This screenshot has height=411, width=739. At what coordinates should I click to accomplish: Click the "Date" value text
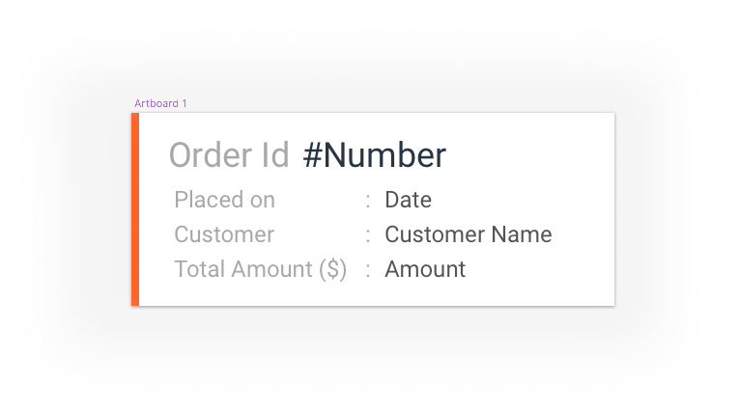tap(408, 200)
